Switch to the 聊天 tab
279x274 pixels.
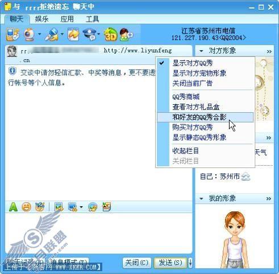(16, 19)
